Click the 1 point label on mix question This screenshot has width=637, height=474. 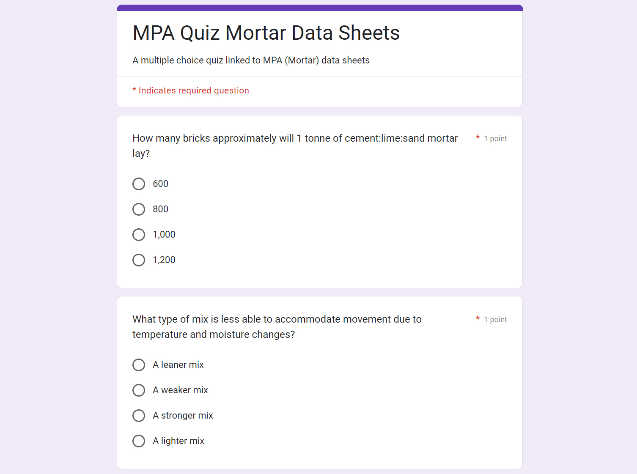pos(495,320)
